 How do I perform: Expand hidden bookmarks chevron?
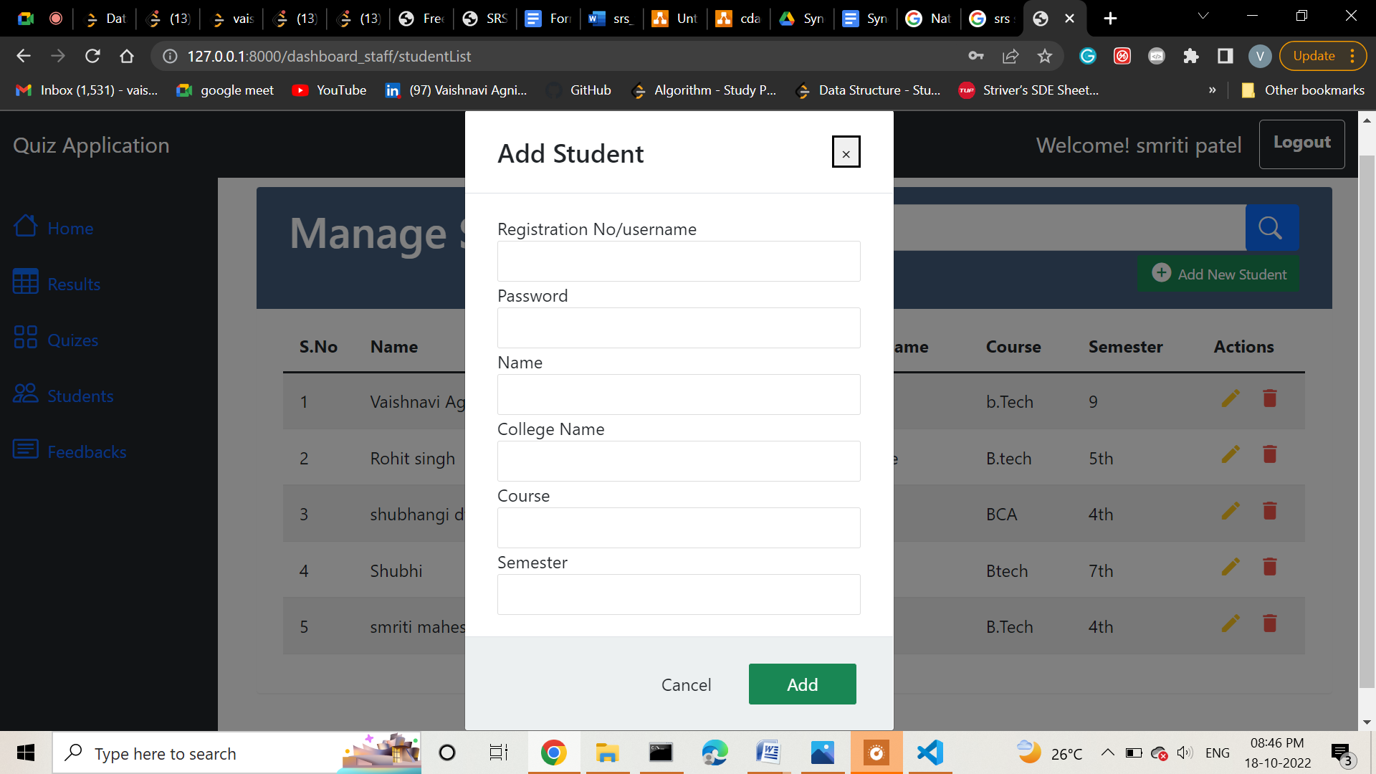1212,90
